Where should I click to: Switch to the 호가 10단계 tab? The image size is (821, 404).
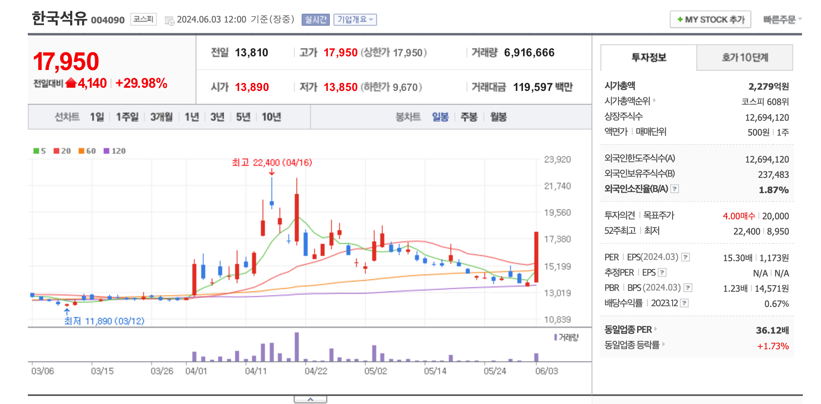tap(745, 58)
